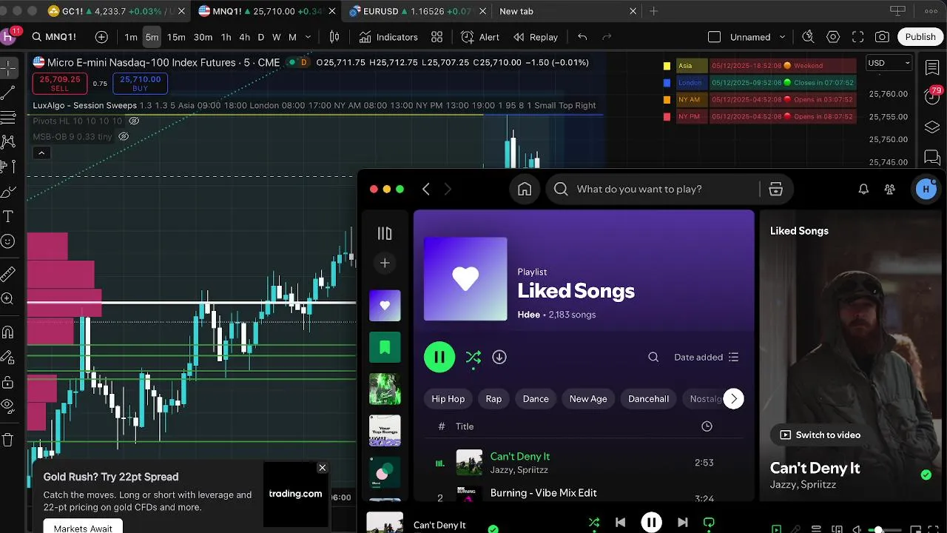
Task: Select the trend line drawing tool
Action: point(8,93)
